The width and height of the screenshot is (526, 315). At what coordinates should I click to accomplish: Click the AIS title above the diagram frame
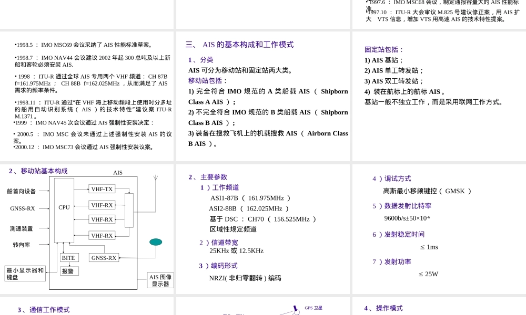(x=118, y=173)
